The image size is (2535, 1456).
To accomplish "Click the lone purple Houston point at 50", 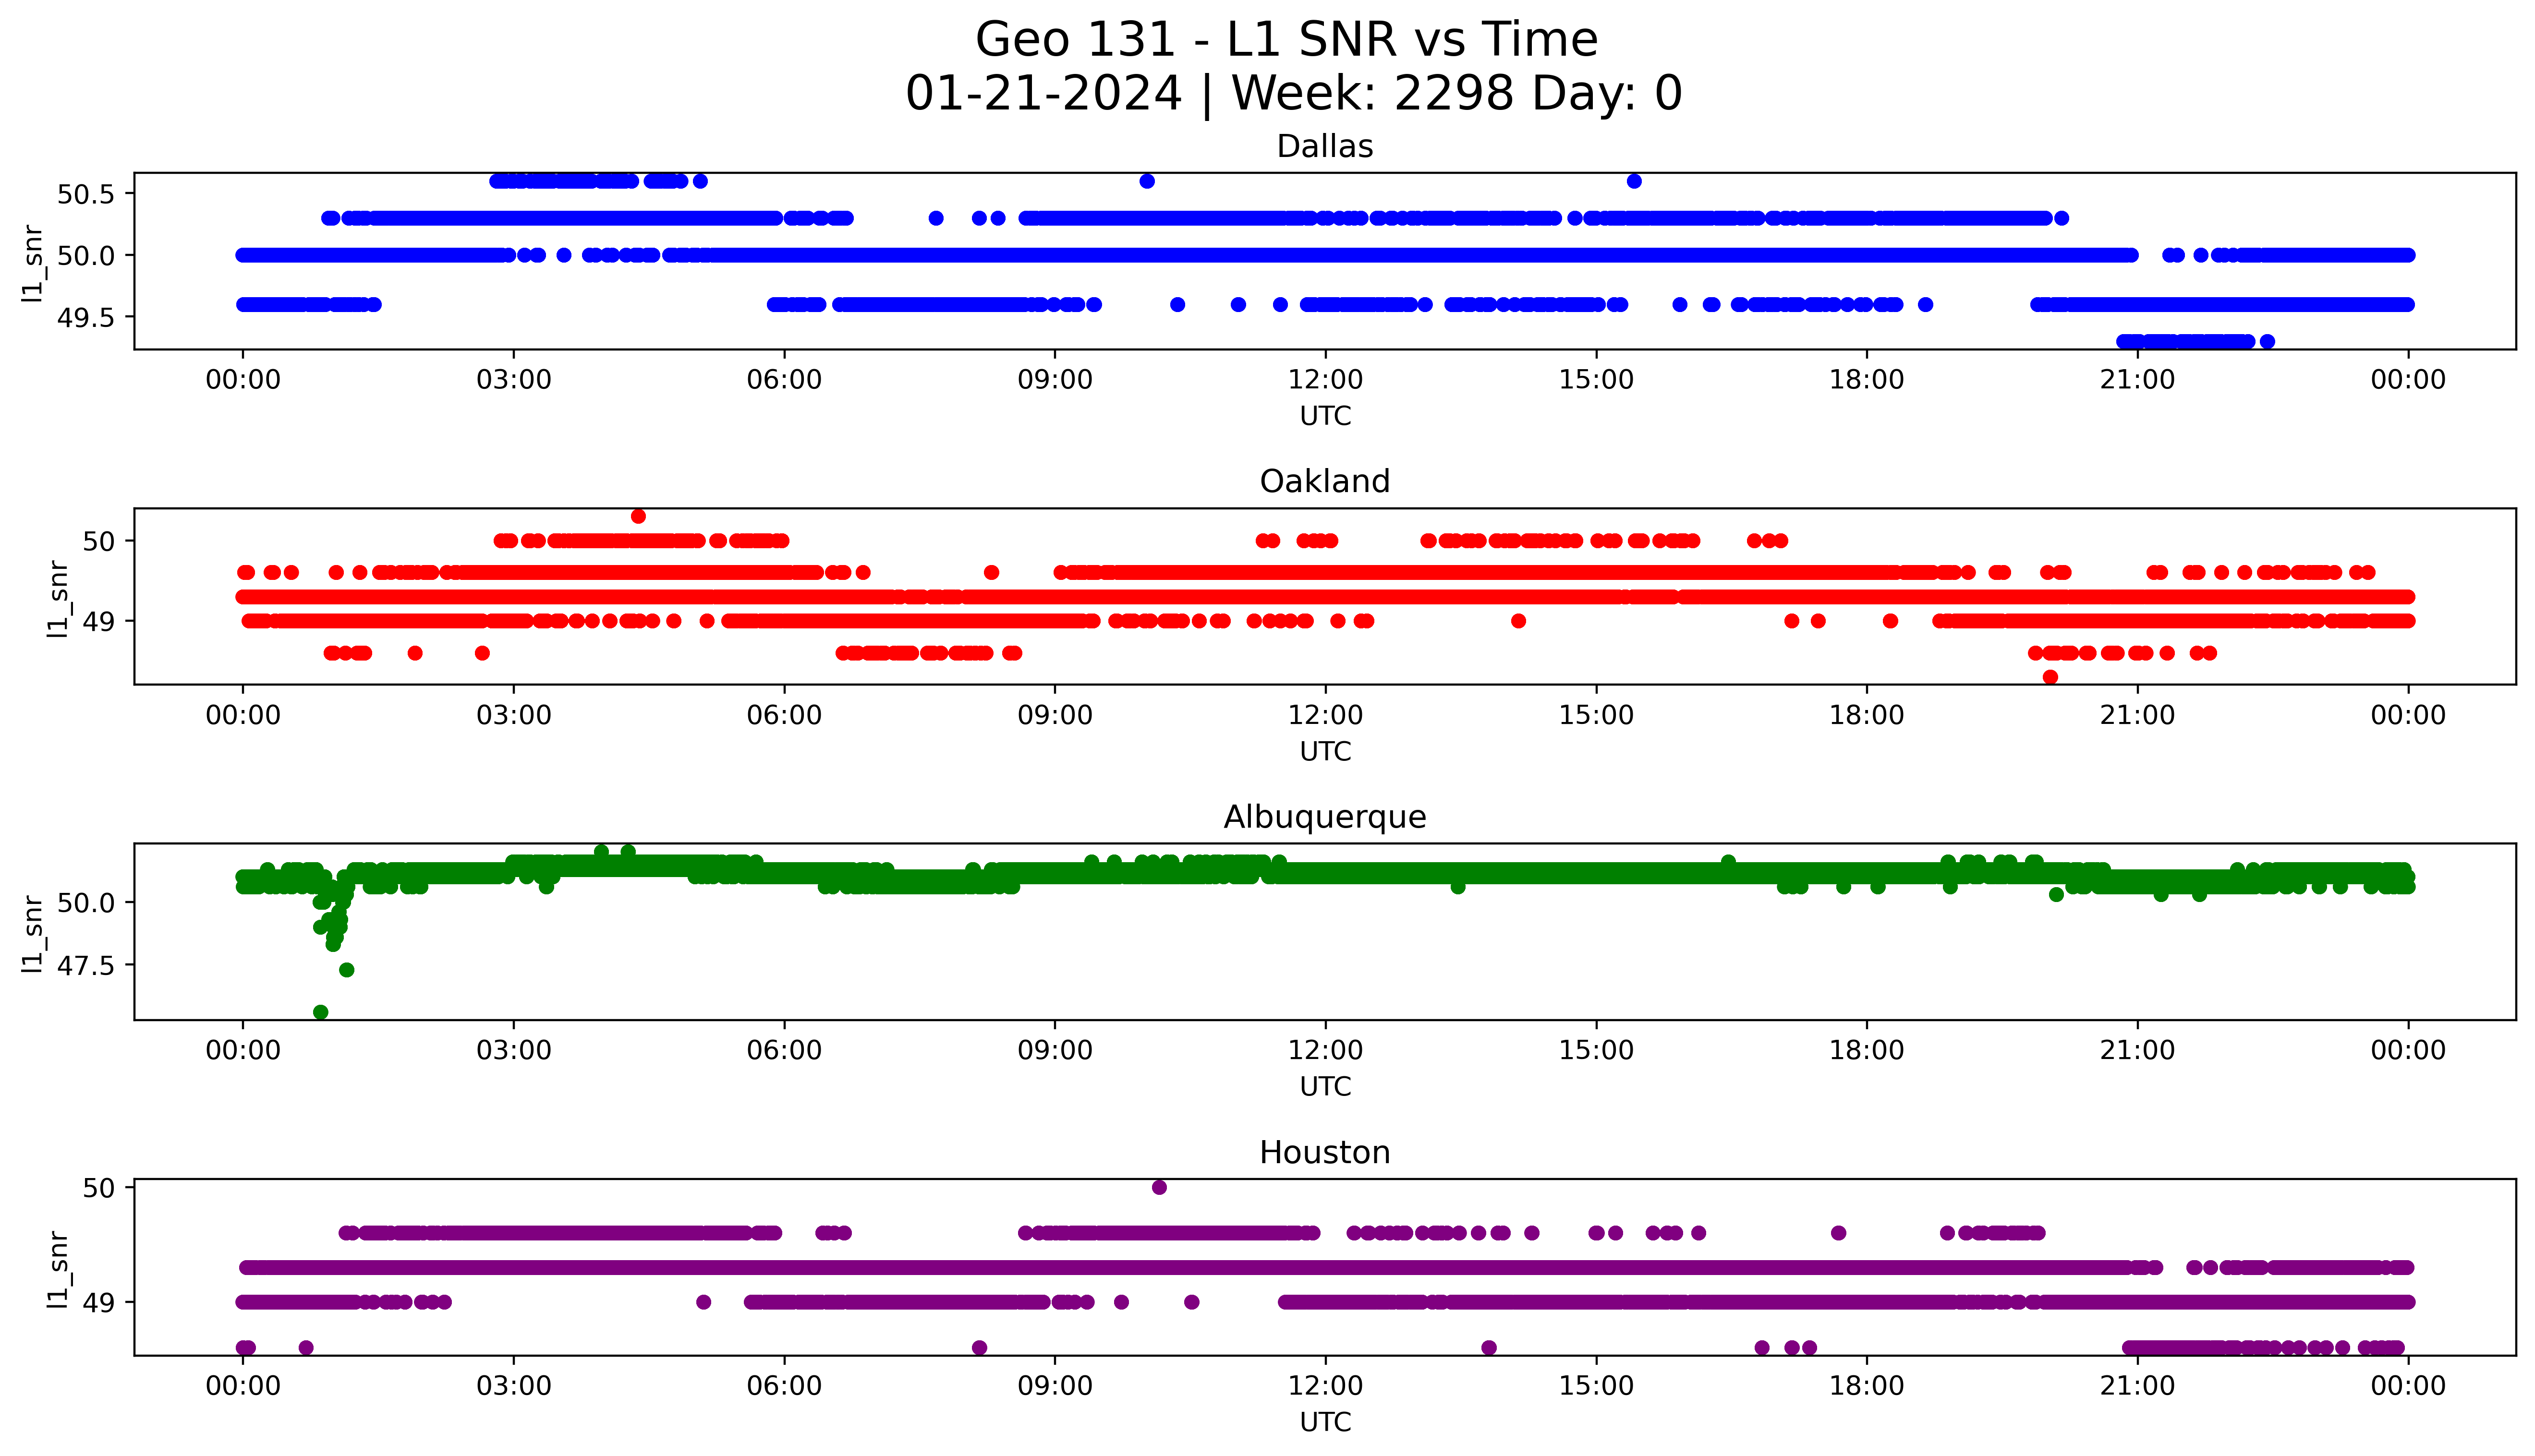I will pos(1159,1188).
